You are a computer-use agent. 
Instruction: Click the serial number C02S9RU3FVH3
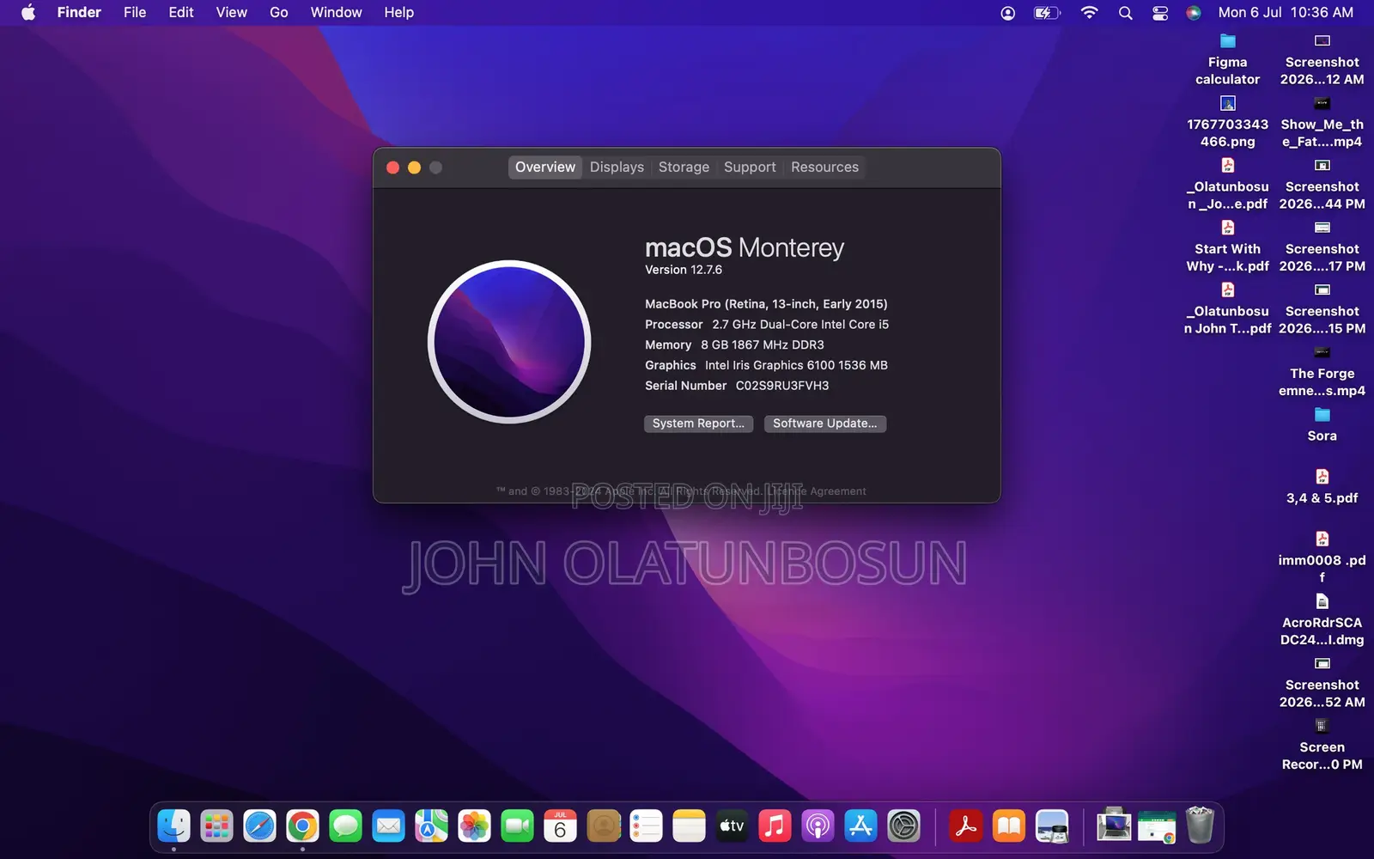click(x=782, y=386)
